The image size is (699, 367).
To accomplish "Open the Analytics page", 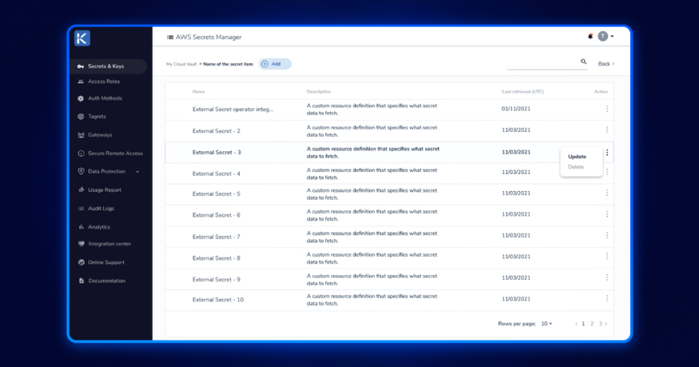I will tap(99, 226).
